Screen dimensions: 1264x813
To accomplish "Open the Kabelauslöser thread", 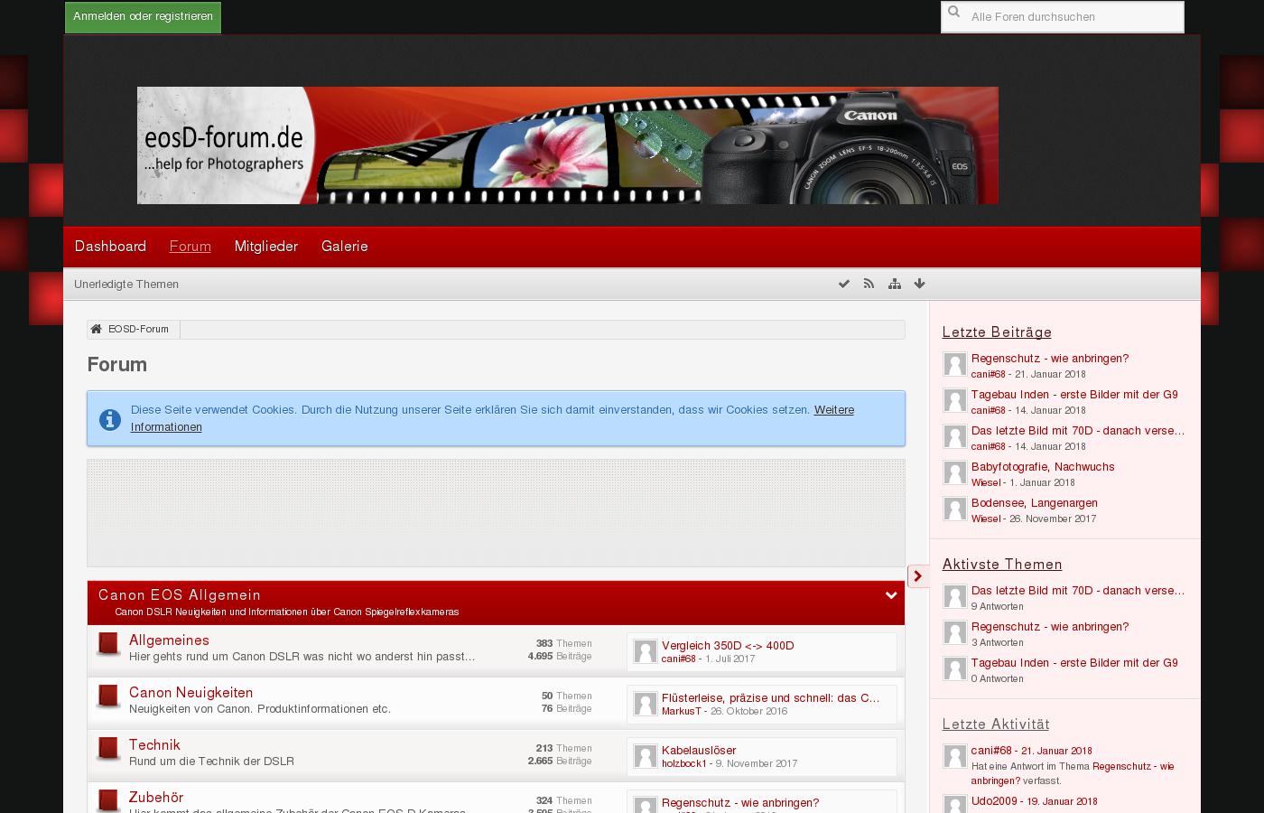I will 699,751.
